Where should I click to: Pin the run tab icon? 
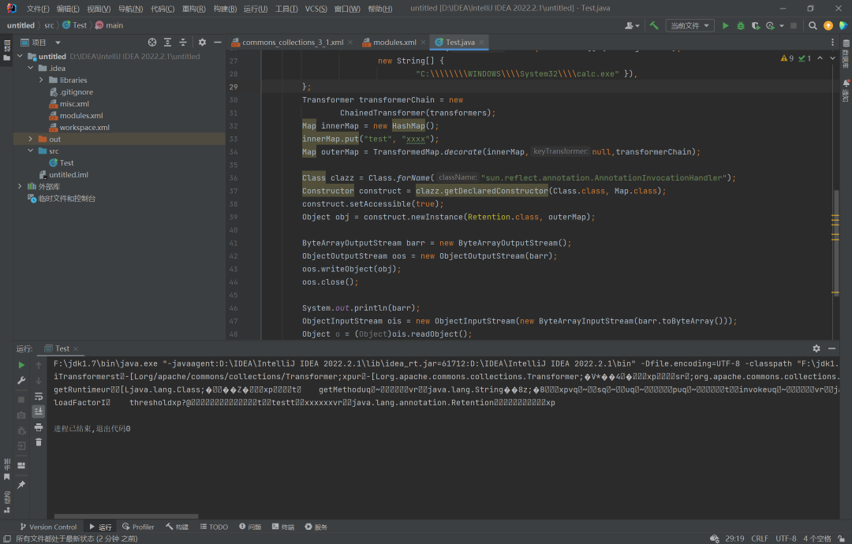[21, 485]
